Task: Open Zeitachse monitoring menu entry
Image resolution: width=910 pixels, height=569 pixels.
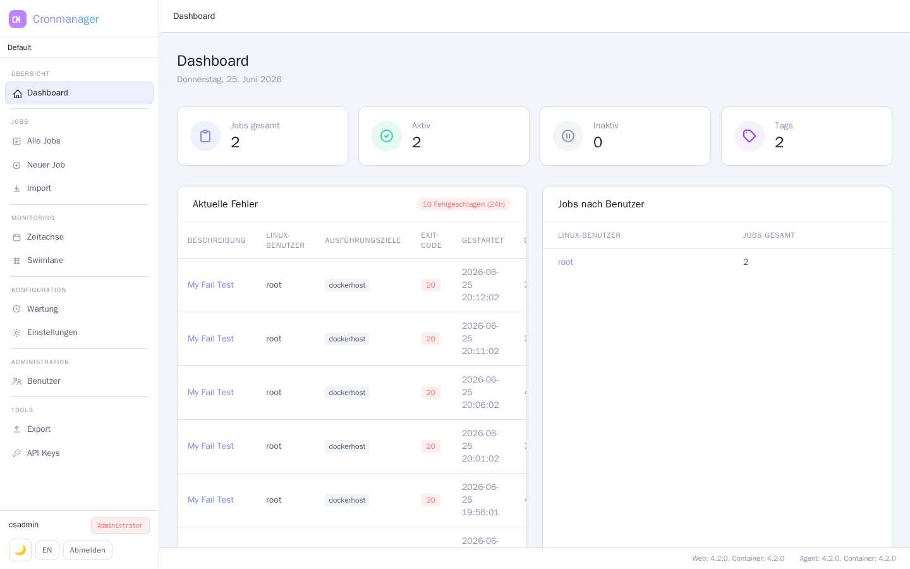Action: (79, 237)
